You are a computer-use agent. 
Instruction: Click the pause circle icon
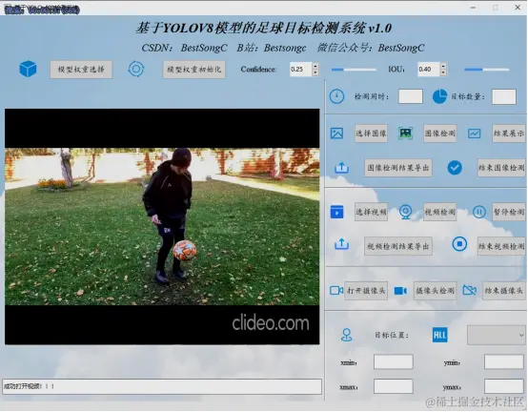point(478,212)
